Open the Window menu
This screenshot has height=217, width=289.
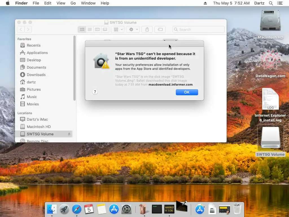[88, 3]
